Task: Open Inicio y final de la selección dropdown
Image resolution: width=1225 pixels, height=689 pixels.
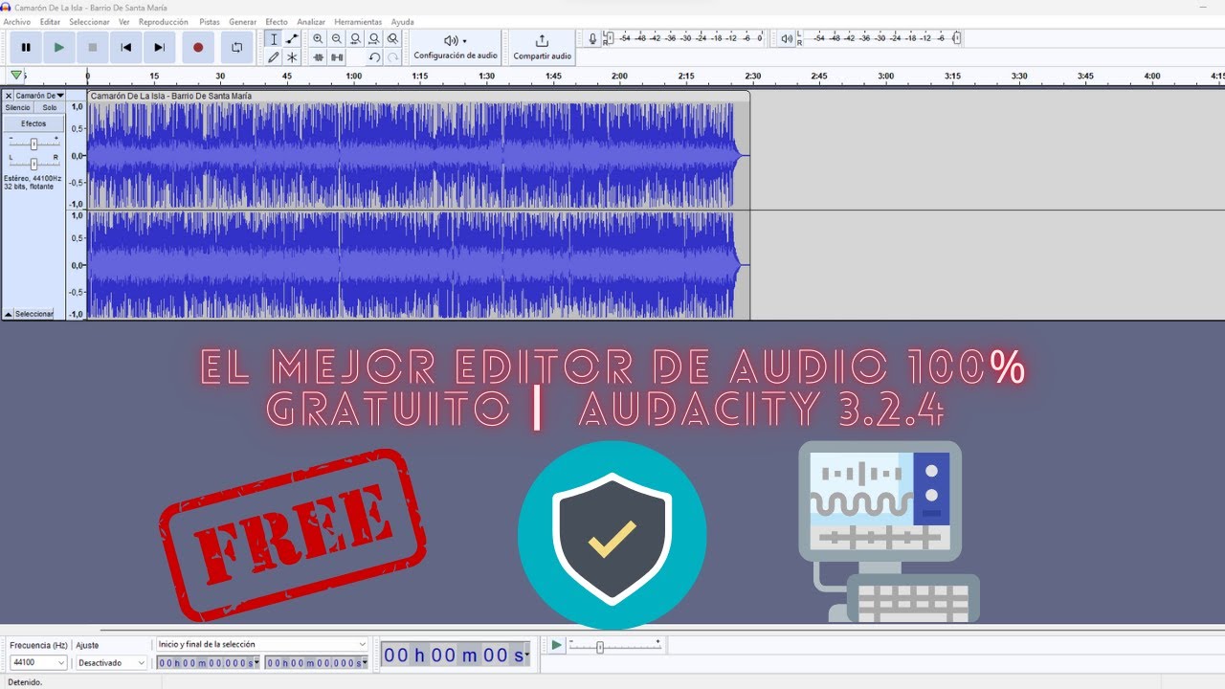Action: [262, 644]
